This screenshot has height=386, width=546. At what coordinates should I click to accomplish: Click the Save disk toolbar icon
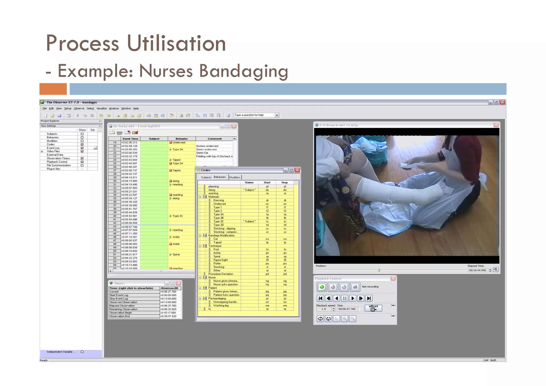click(x=59, y=115)
